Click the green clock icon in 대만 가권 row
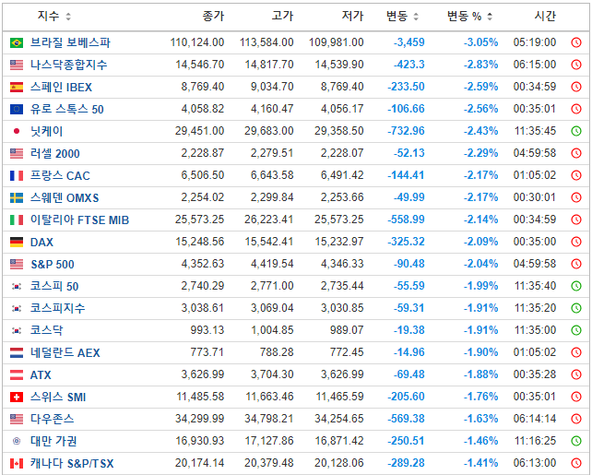The width and height of the screenshot is (592, 475). (x=576, y=441)
